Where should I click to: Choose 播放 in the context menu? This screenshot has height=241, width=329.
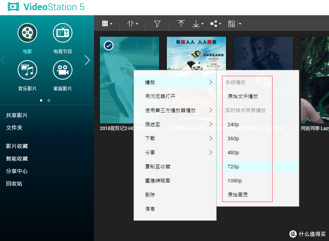point(175,82)
